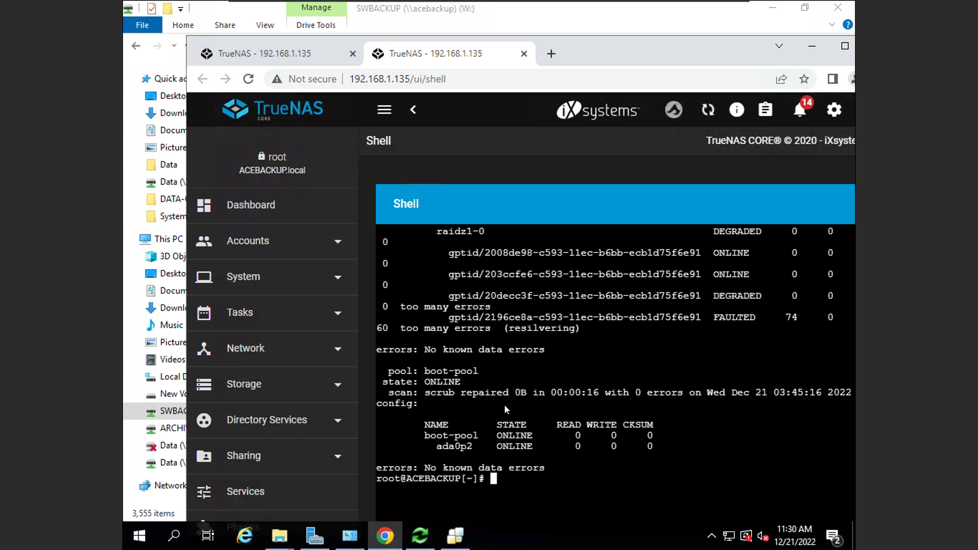Open Windows taskbar search
Viewport: 978px width, 550px height.
point(174,536)
